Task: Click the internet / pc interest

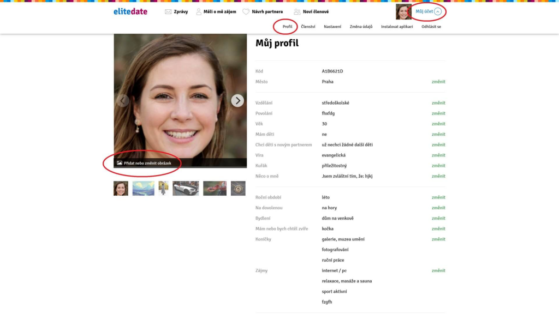Action: click(x=334, y=270)
